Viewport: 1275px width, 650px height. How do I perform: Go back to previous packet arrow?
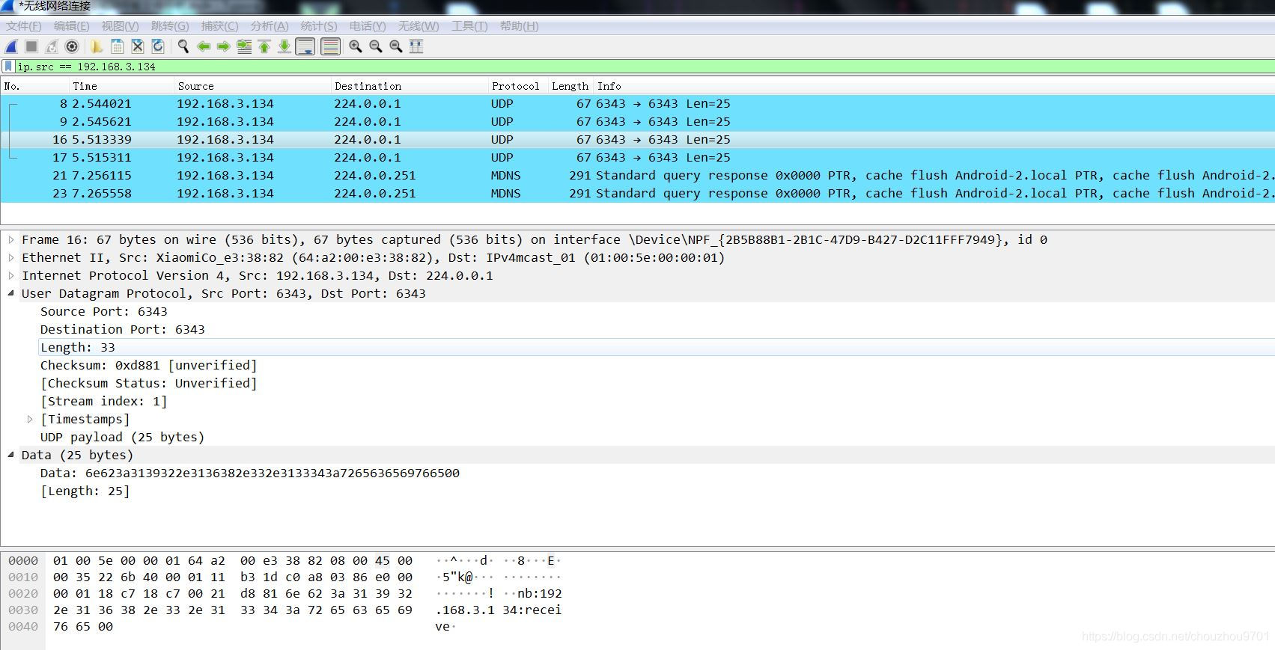pos(203,46)
